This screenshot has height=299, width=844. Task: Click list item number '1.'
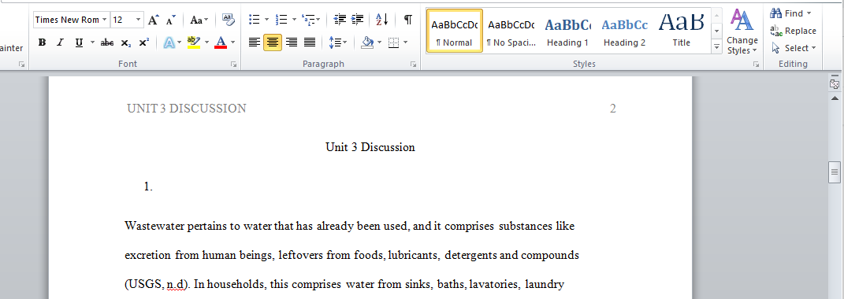coord(149,186)
